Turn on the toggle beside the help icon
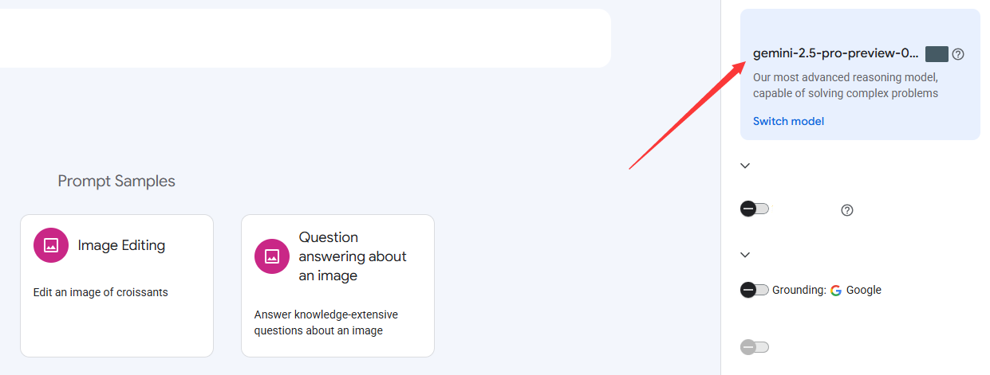990x375 pixels. [x=755, y=209]
